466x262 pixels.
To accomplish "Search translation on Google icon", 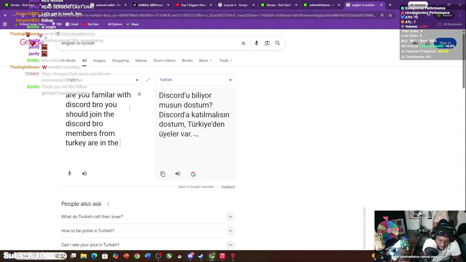I will pyautogui.click(x=193, y=174).
